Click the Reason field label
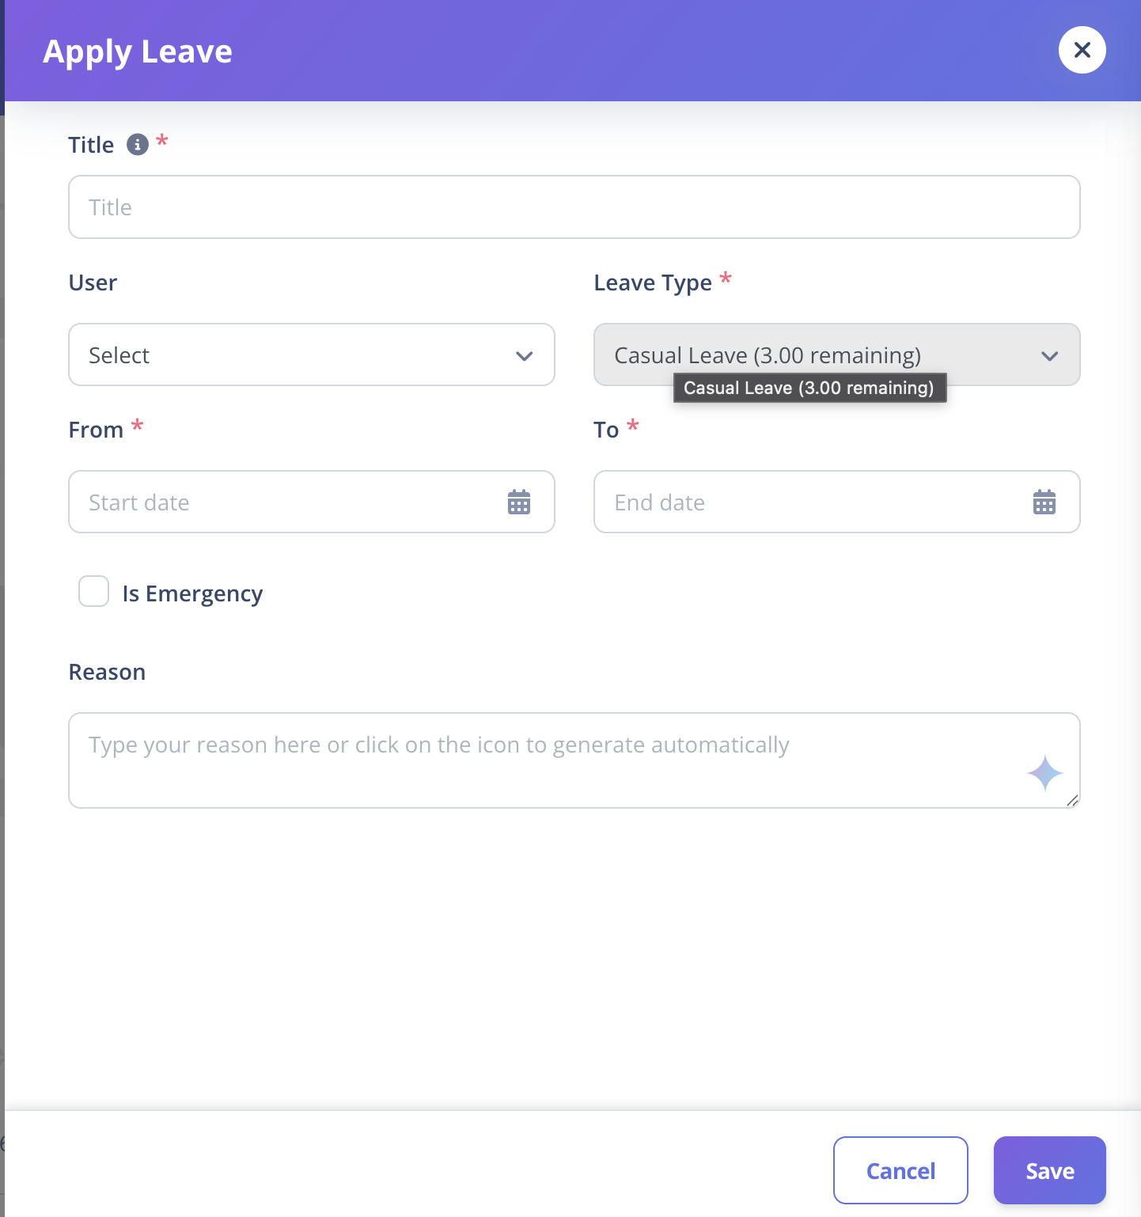 [107, 672]
